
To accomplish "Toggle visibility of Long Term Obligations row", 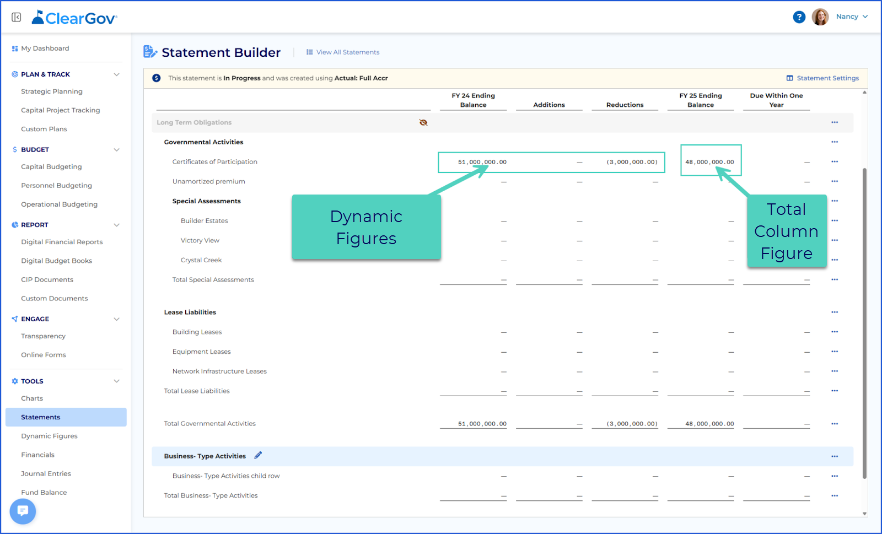I will coord(423,122).
